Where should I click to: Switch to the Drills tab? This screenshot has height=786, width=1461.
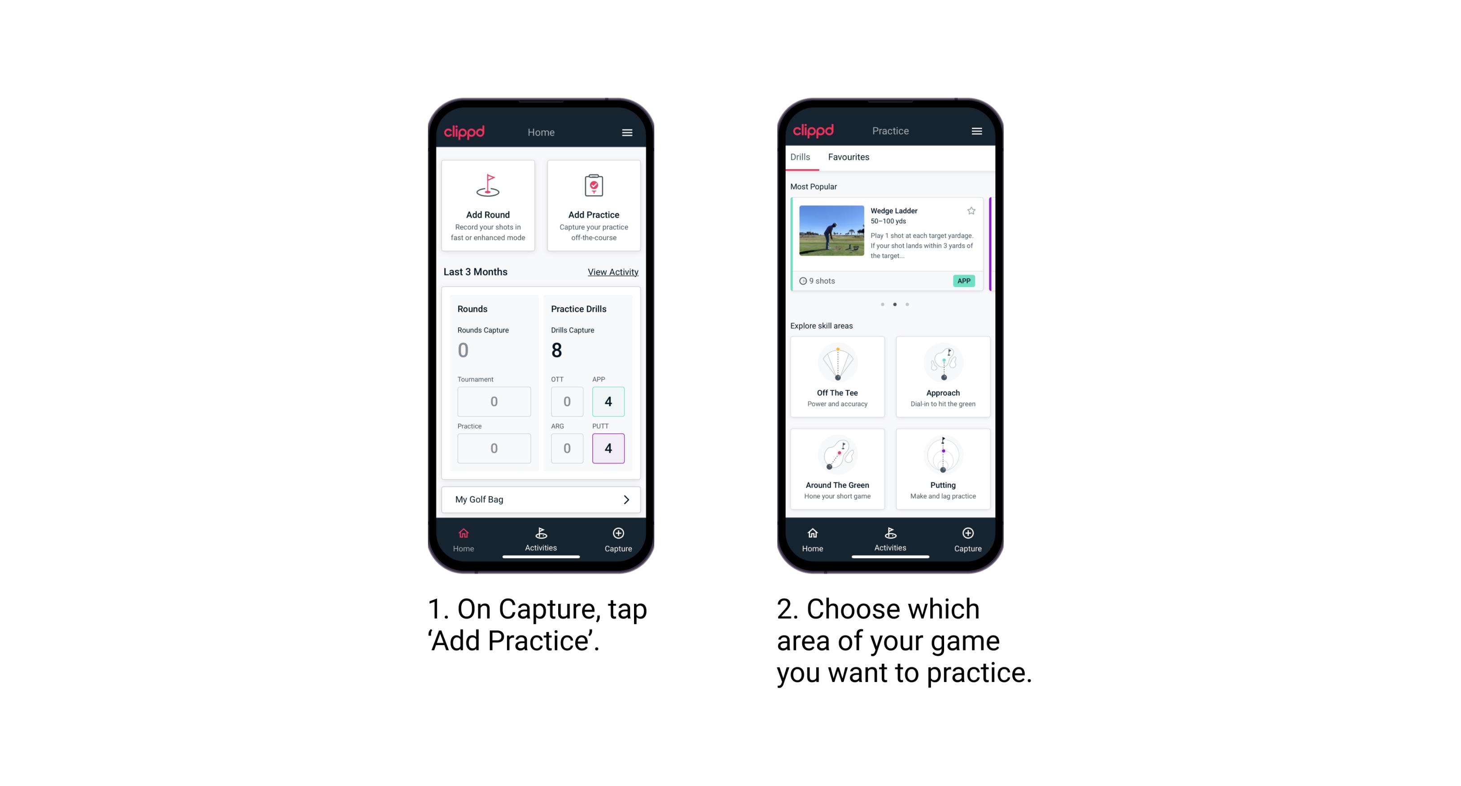point(803,158)
